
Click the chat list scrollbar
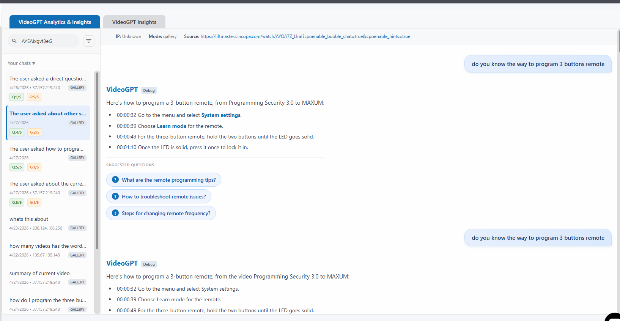97,161
